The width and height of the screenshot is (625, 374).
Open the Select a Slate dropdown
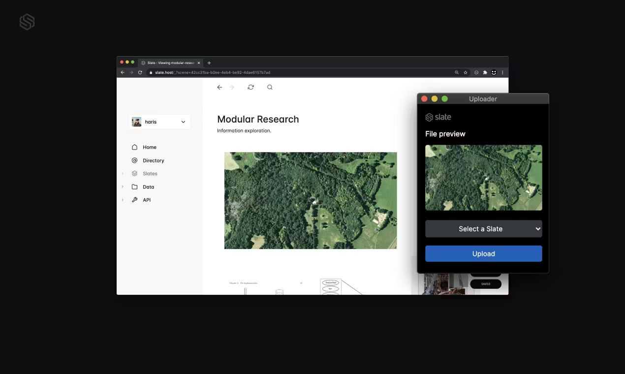pos(483,229)
